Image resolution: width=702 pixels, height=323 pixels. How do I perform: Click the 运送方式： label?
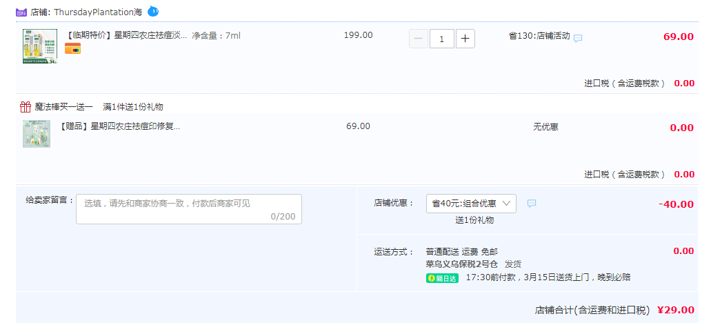click(394, 252)
